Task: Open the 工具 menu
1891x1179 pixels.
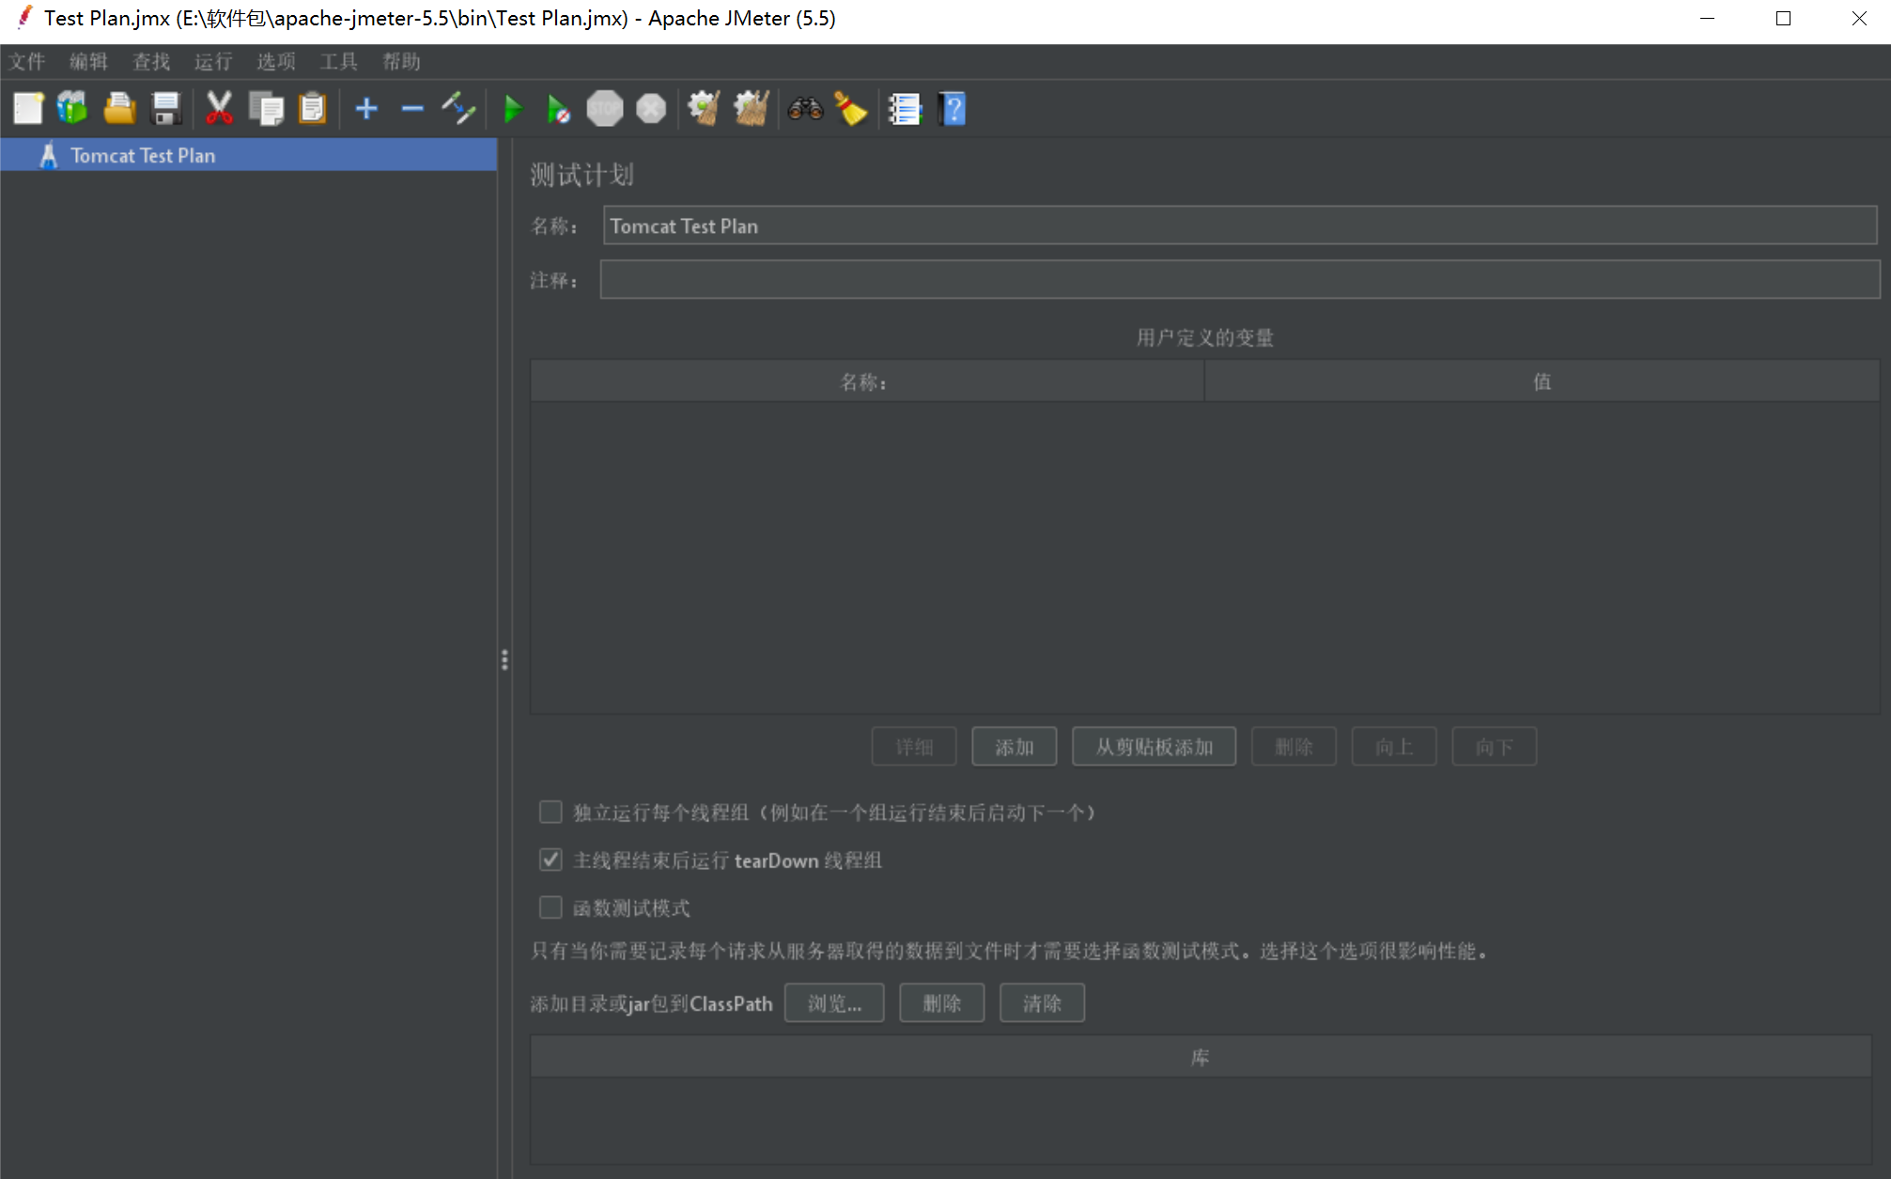Action: pos(338,62)
